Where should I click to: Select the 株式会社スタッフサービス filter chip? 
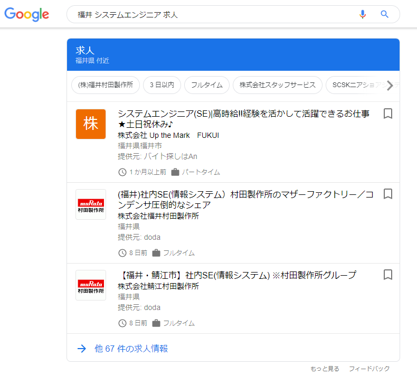click(x=278, y=85)
